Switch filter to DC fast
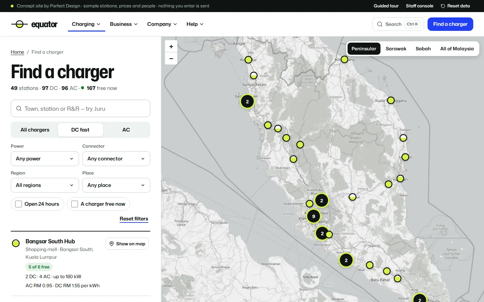The width and height of the screenshot is (484, 302). 80,130
